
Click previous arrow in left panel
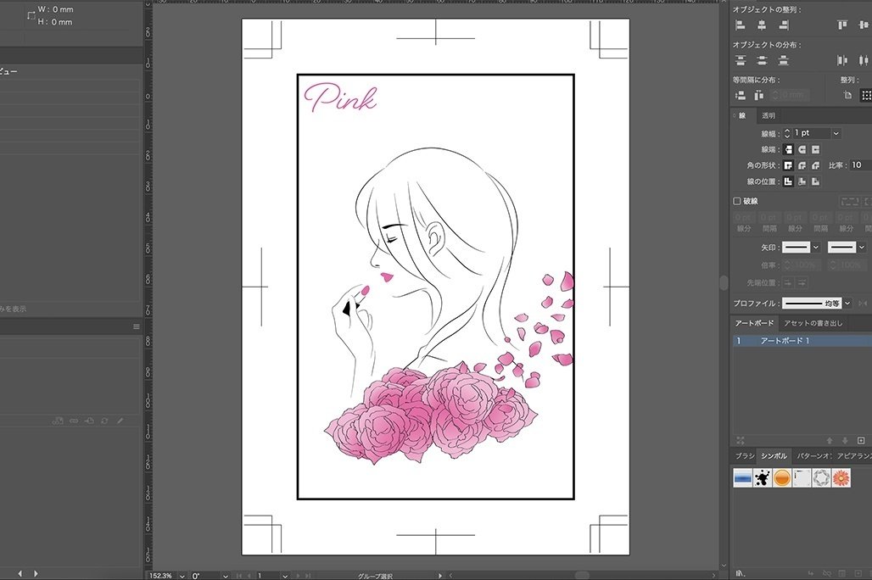pyautogui.click(x=20, y=573)
